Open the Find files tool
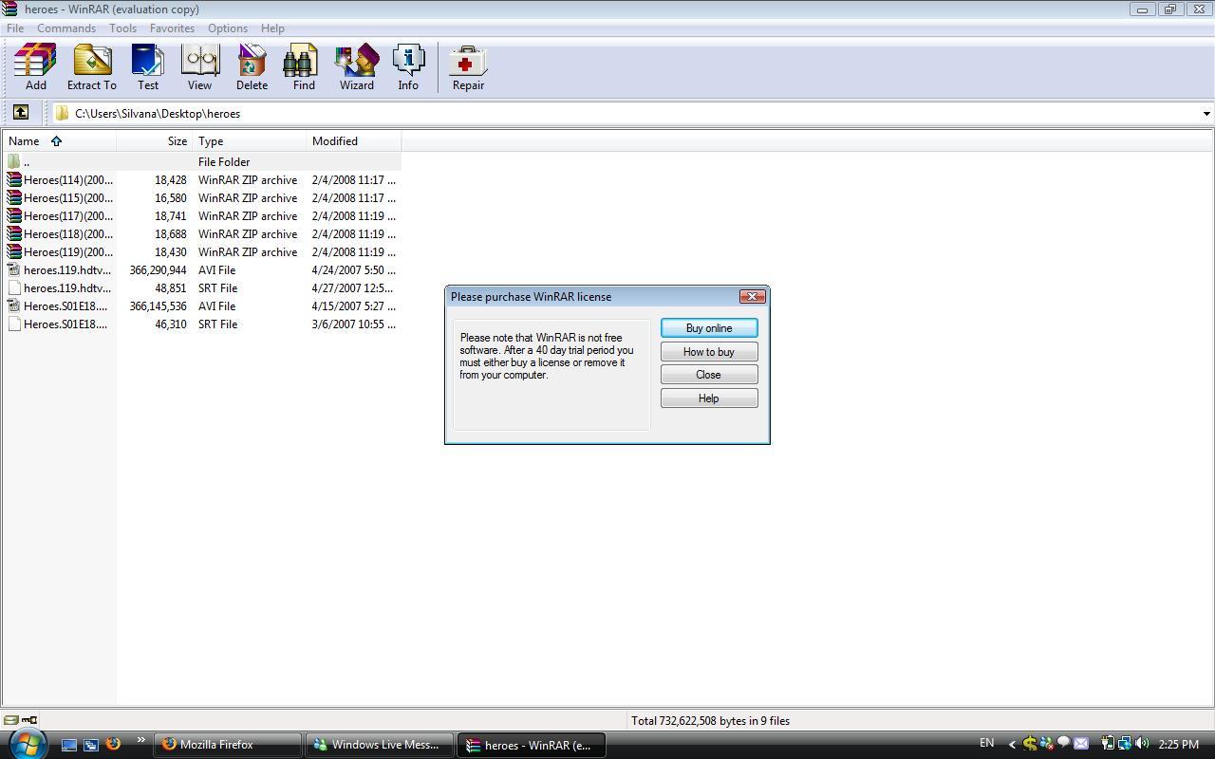 click(x=302, y=66)
